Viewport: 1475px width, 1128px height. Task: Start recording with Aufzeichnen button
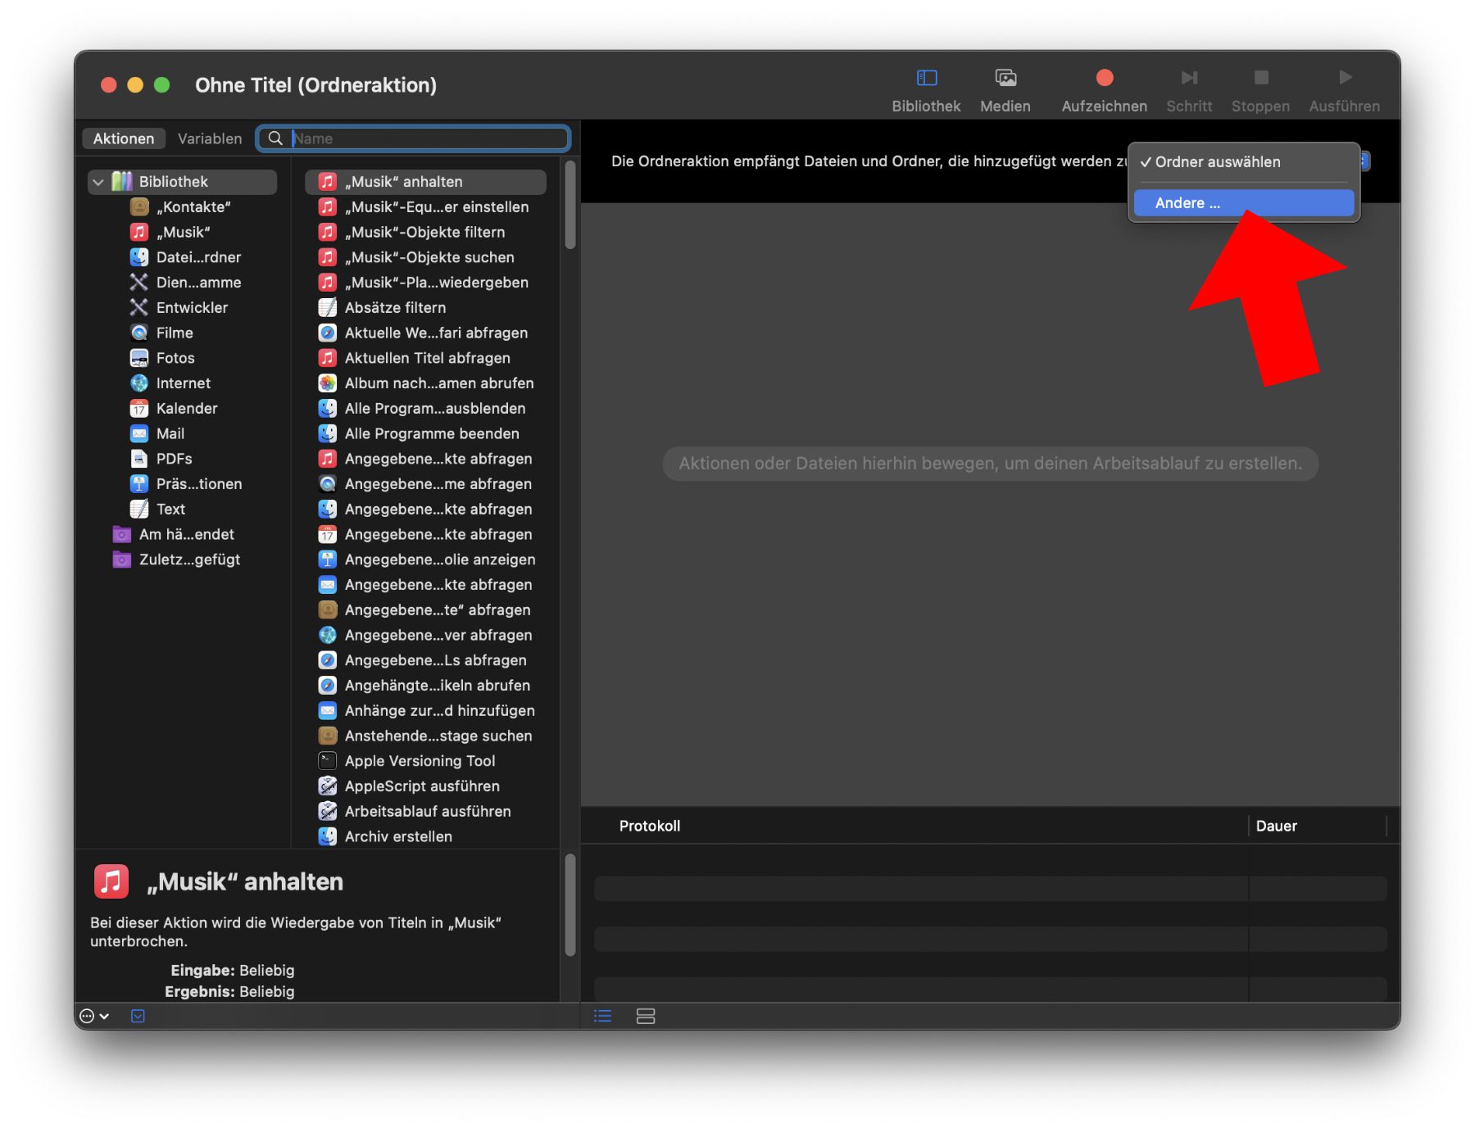click(1104, 78)
